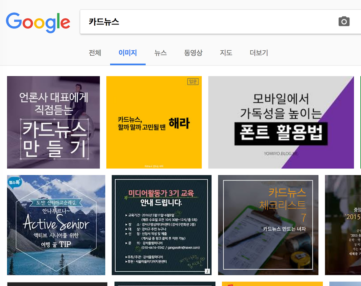Open the 카드뉴스 만들기 thumbnail image
361x286 pixels.
pos(53,122)
